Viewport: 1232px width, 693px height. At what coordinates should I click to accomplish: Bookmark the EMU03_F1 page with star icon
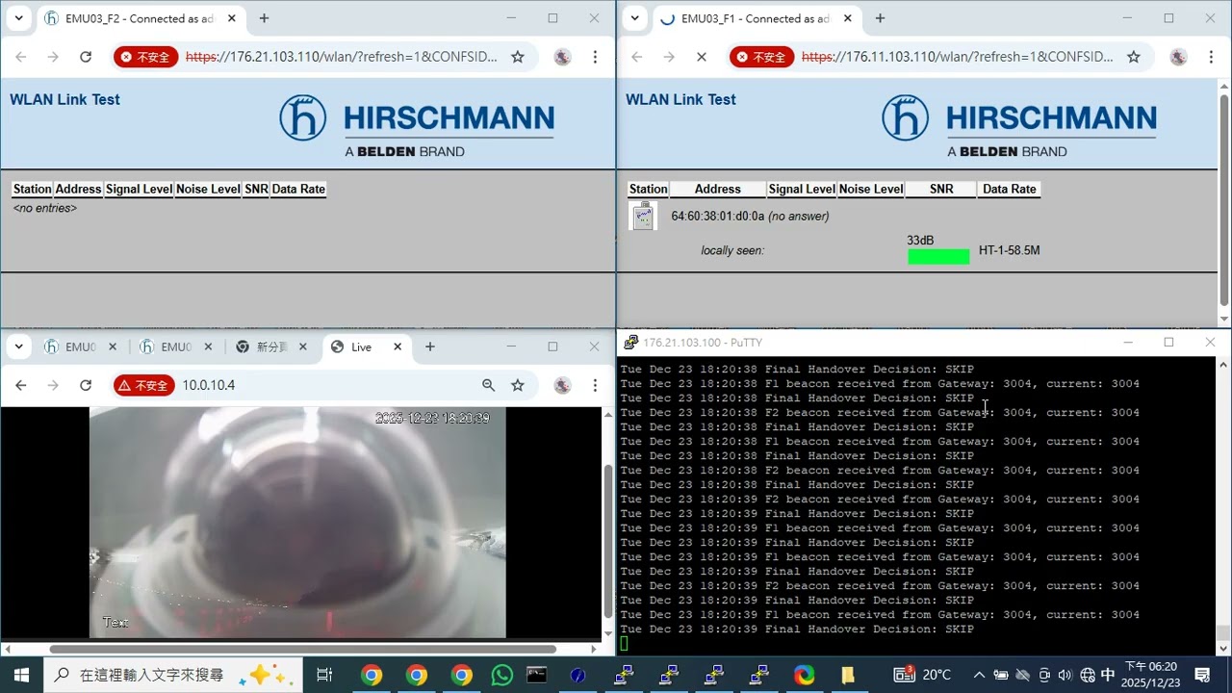pos(1134,57)
